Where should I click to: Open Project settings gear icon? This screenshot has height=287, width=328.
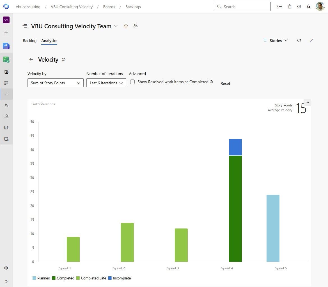(x=6, y=268)
